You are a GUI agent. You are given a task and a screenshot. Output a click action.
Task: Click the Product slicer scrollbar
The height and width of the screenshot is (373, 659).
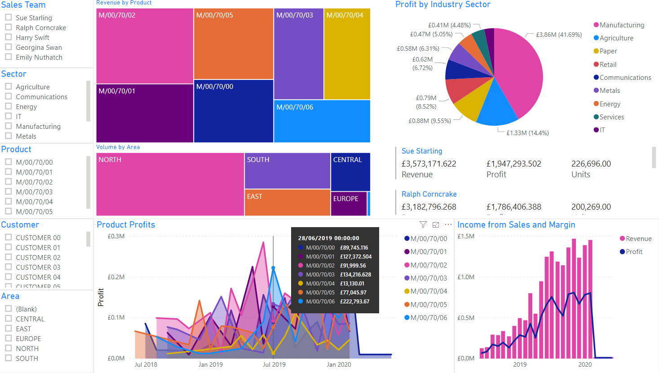88,182
